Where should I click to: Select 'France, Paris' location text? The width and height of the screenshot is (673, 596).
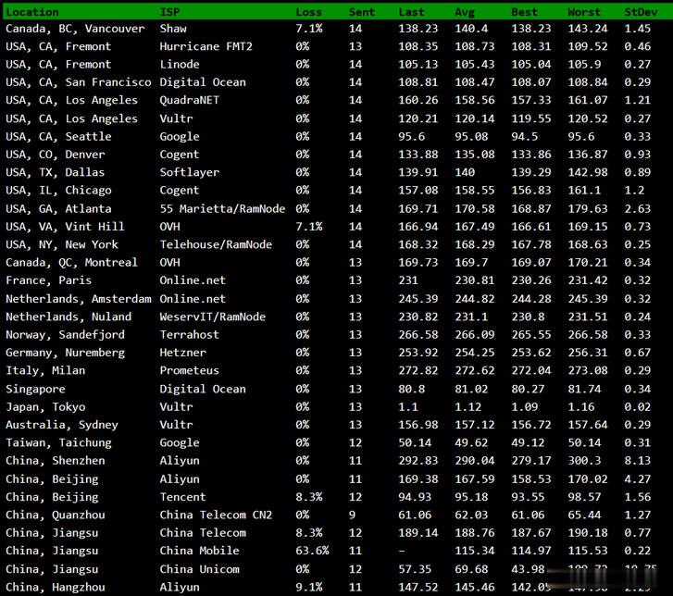pos(48,280)
